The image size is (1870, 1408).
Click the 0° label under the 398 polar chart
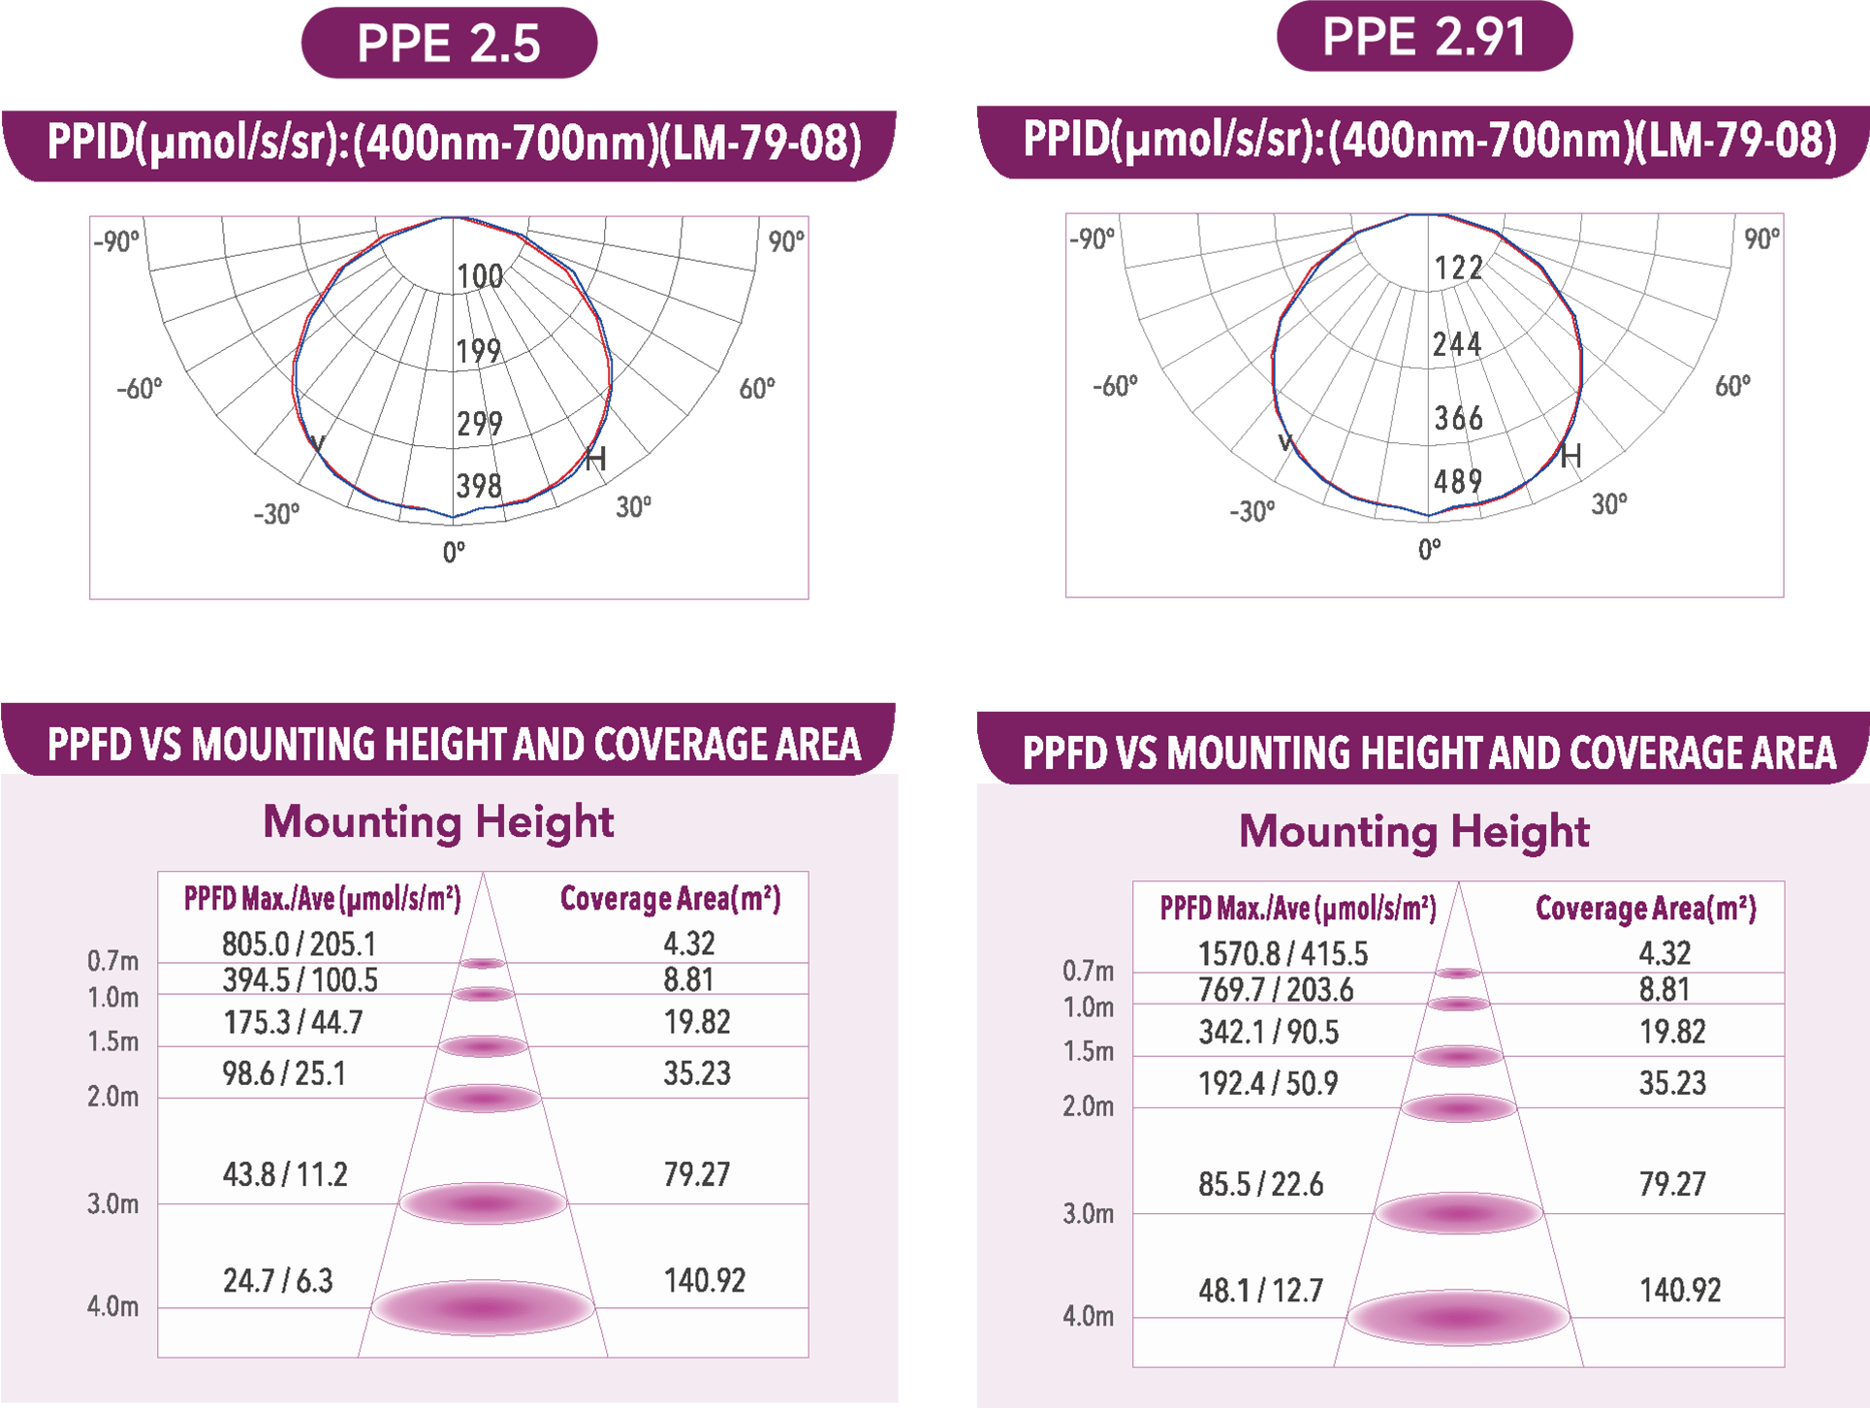point(454,553)
